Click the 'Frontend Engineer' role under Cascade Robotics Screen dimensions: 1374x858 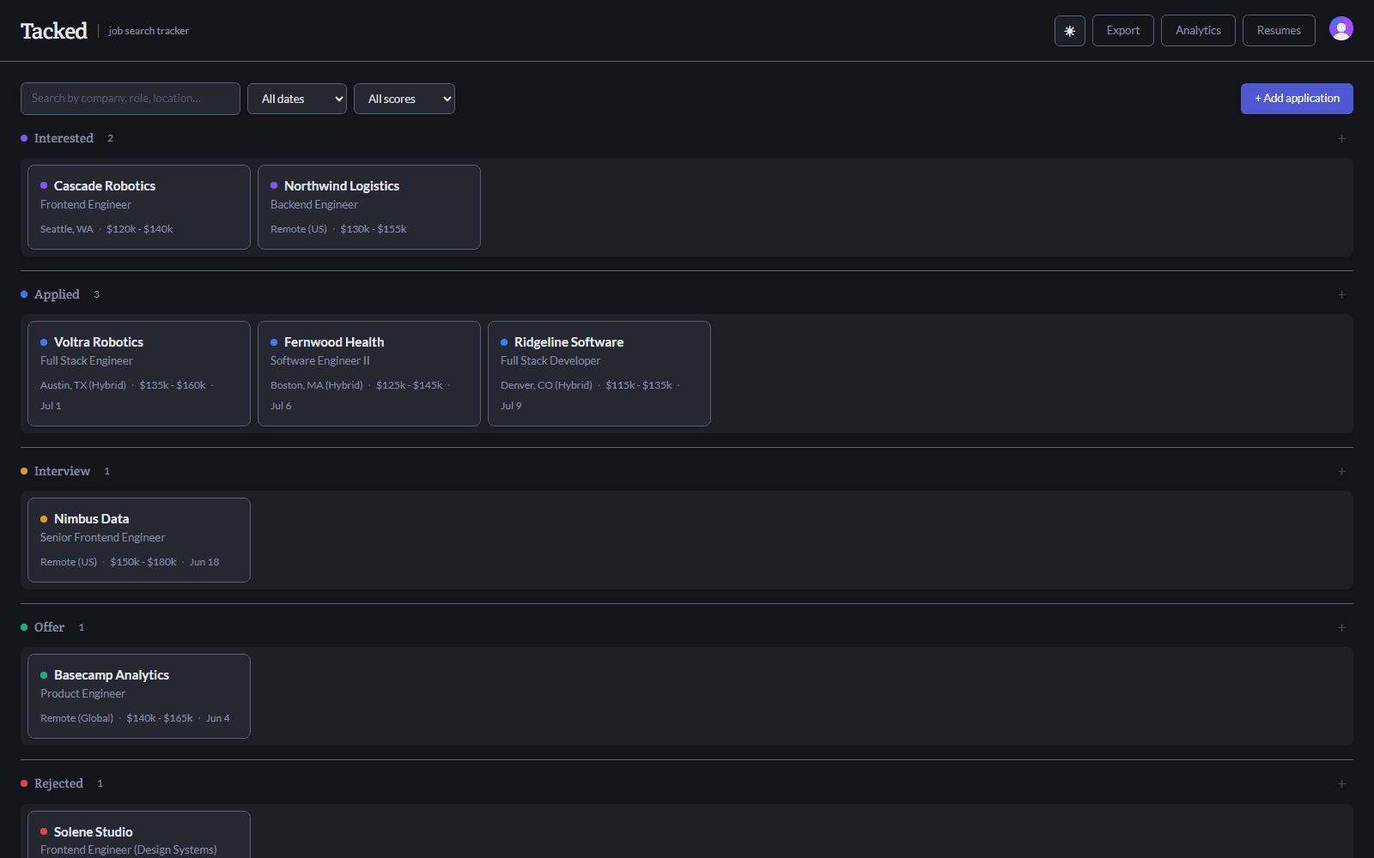point(86,205)
